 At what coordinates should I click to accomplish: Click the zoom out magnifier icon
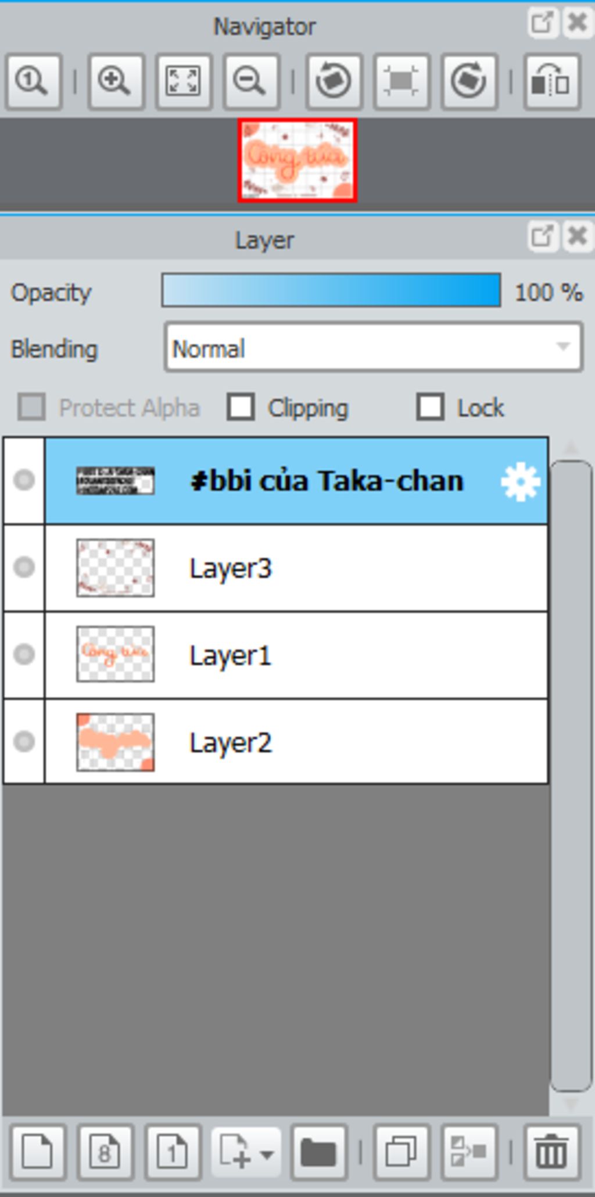[251, 81]
